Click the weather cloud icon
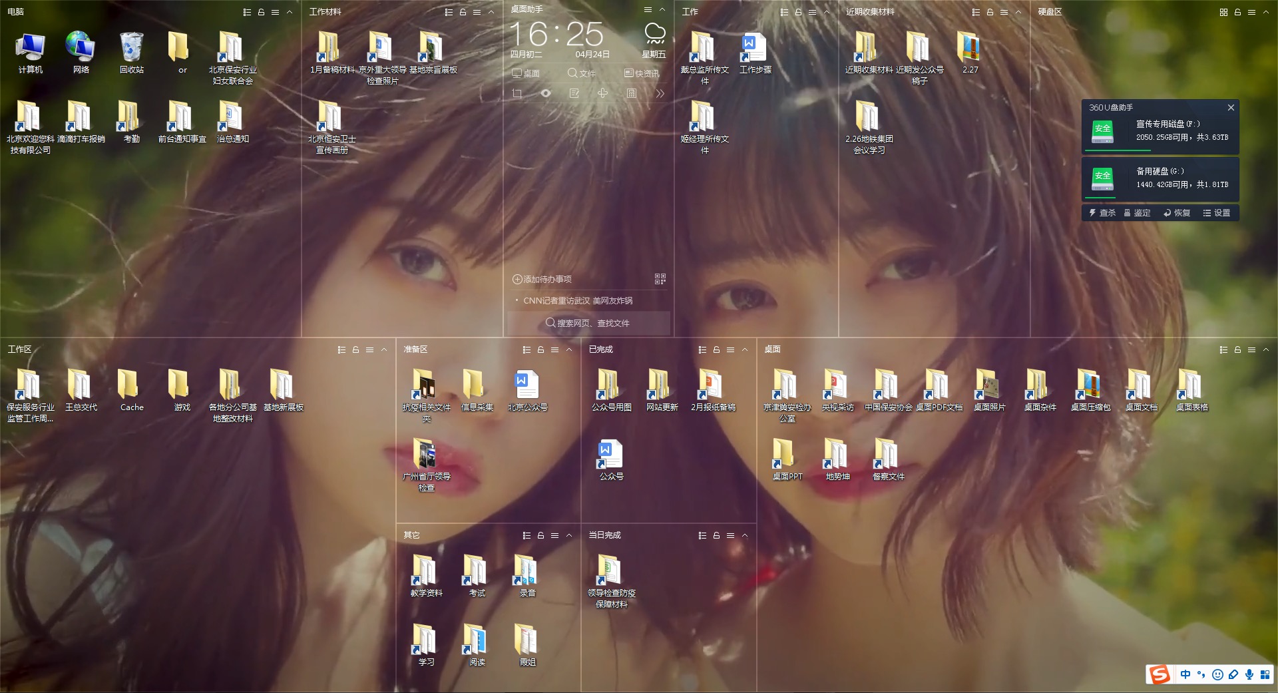Image resolution: width=1278 pixels, height=693 pixels. (x=654, y=33)
